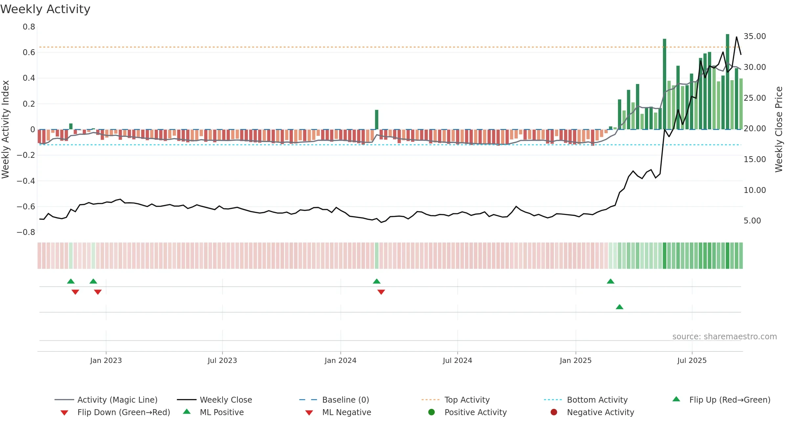Toggle the ML Negative legend entry
Viewport: 788px width, 443px height.
click(x=338, y=412)
